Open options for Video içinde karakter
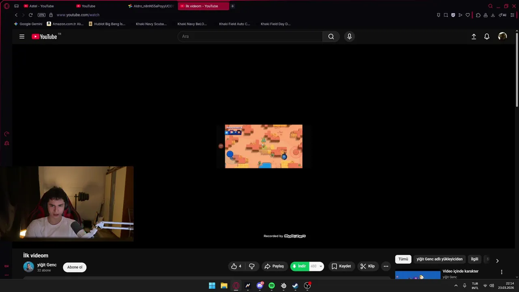 click(502, 272)
